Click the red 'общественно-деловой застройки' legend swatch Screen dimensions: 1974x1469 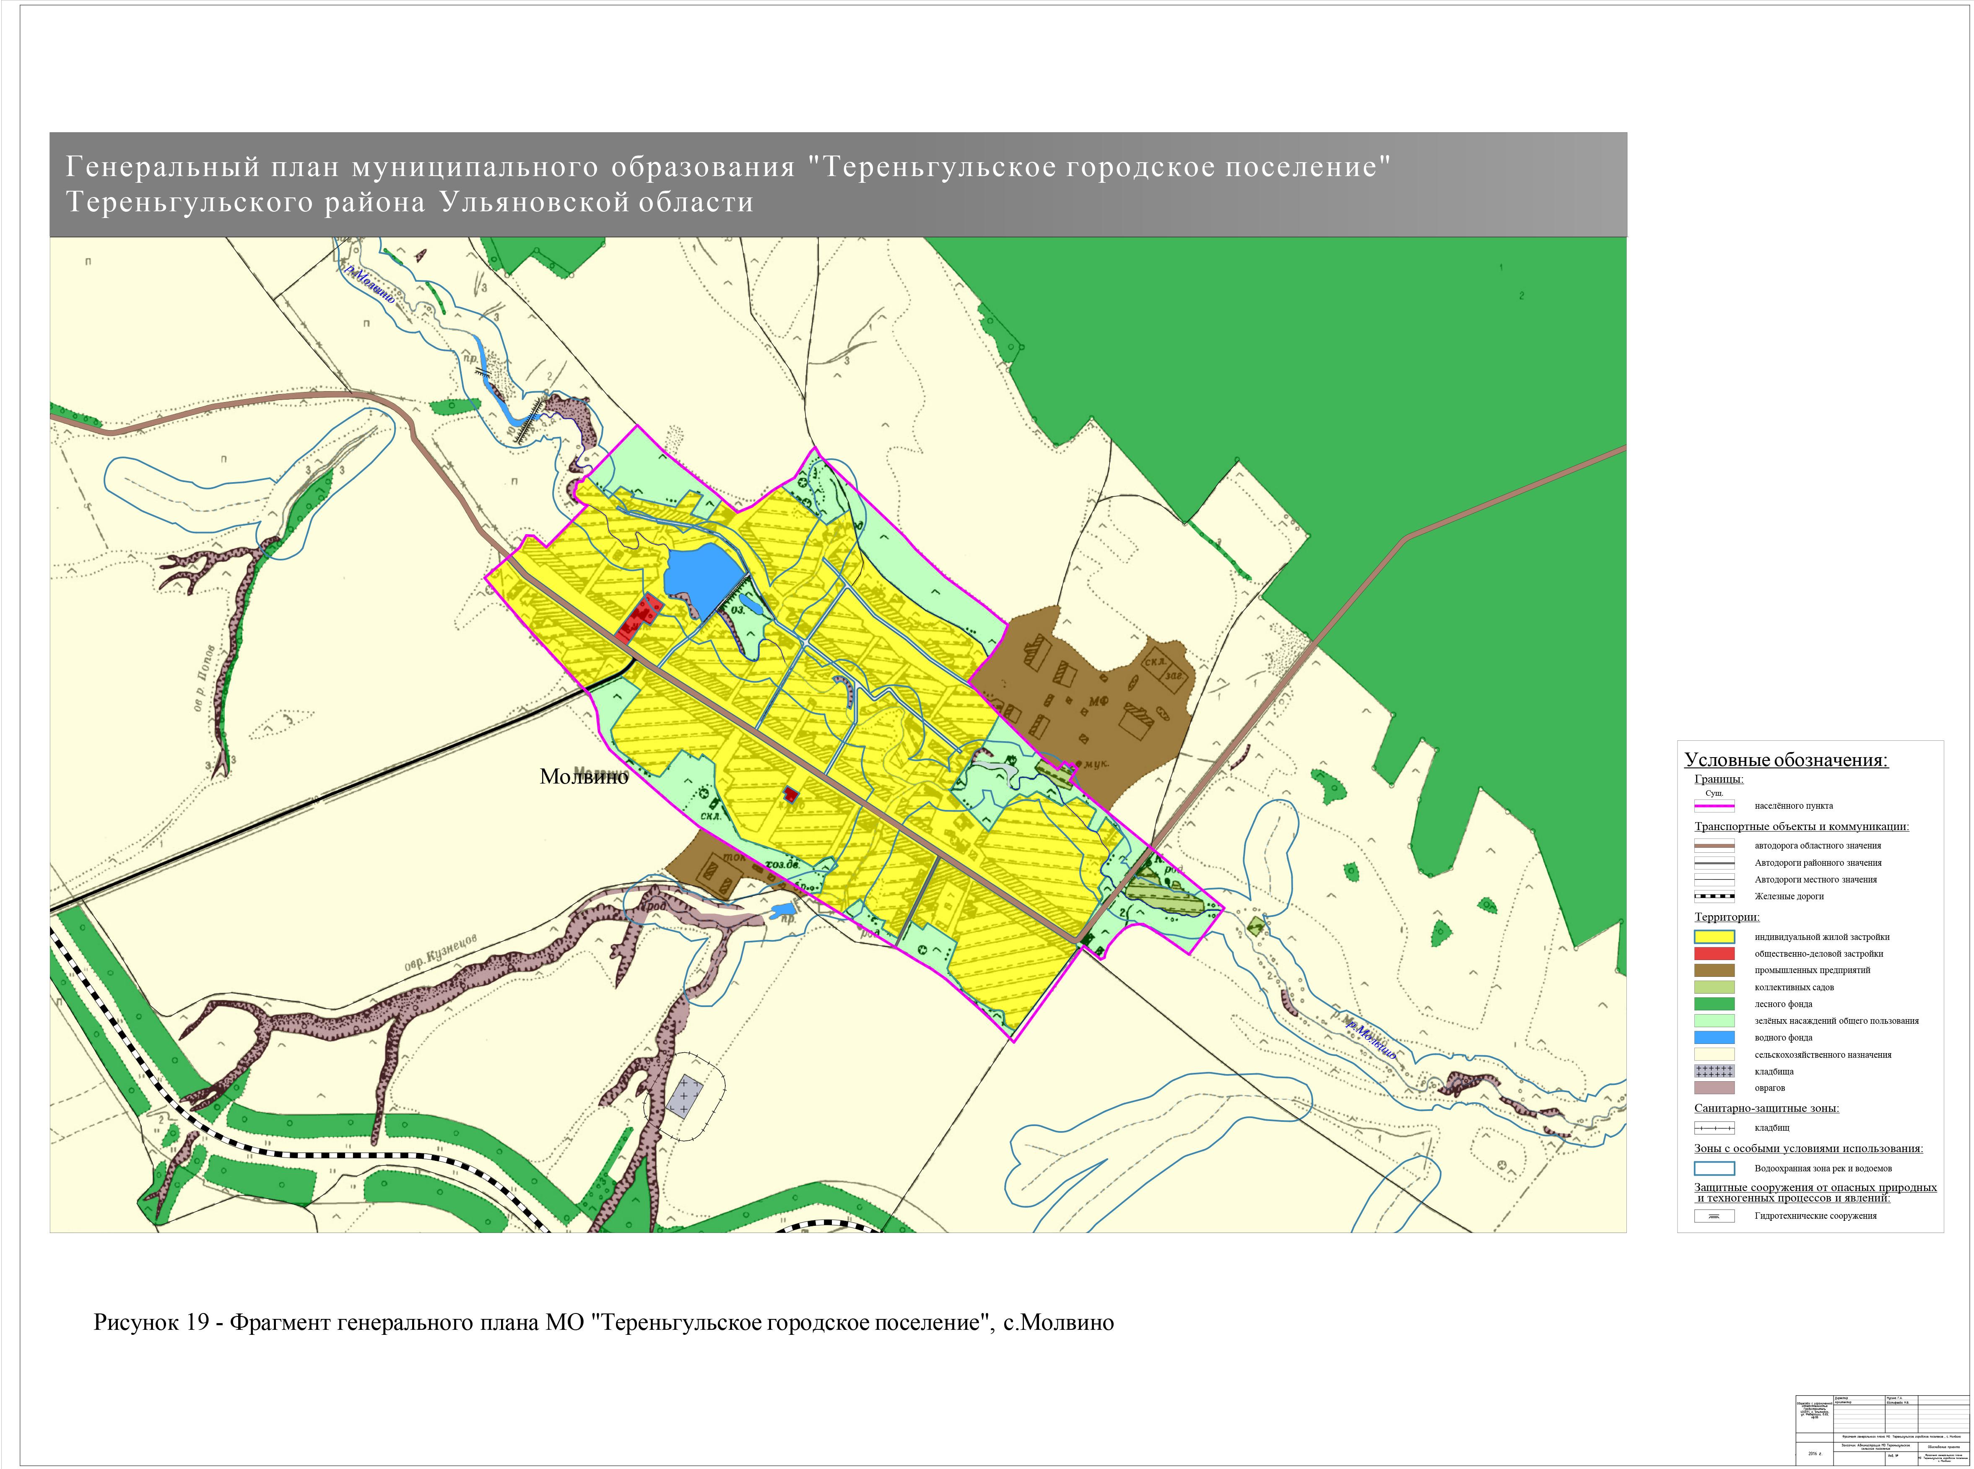tap(1714, 953)
